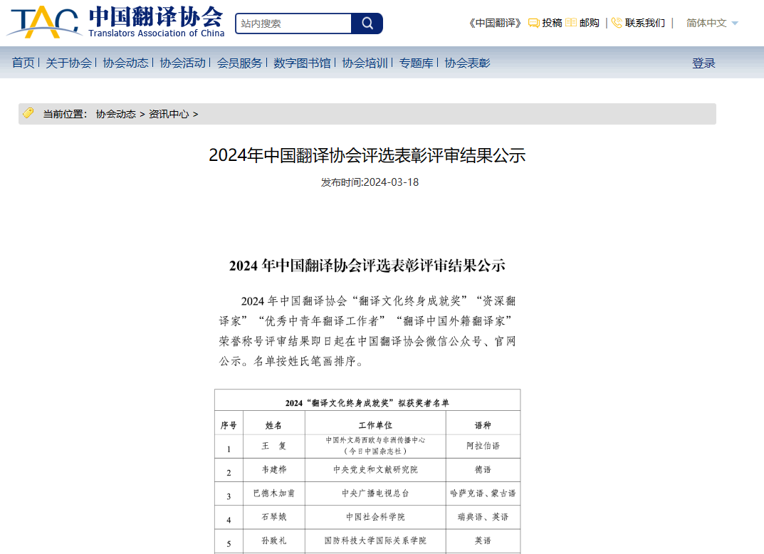Viewport: 764px width, 554px height.
Task: Click the cell 中国社会科学院
Action: coord(375,517)
